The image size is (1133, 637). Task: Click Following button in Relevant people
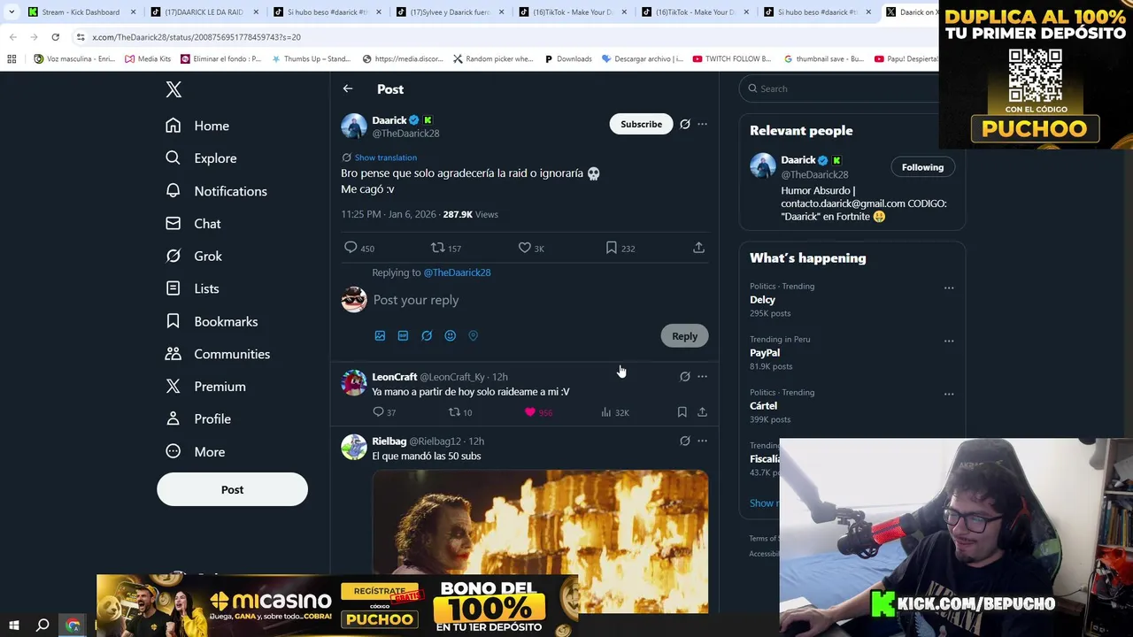(x=922, y=167)
